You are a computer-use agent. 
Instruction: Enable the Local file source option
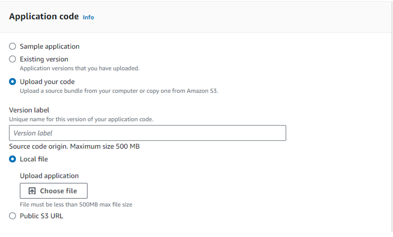[12, 159]
